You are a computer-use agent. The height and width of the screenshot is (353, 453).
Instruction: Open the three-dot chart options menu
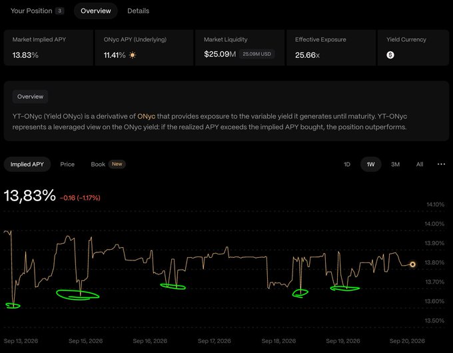441,164
